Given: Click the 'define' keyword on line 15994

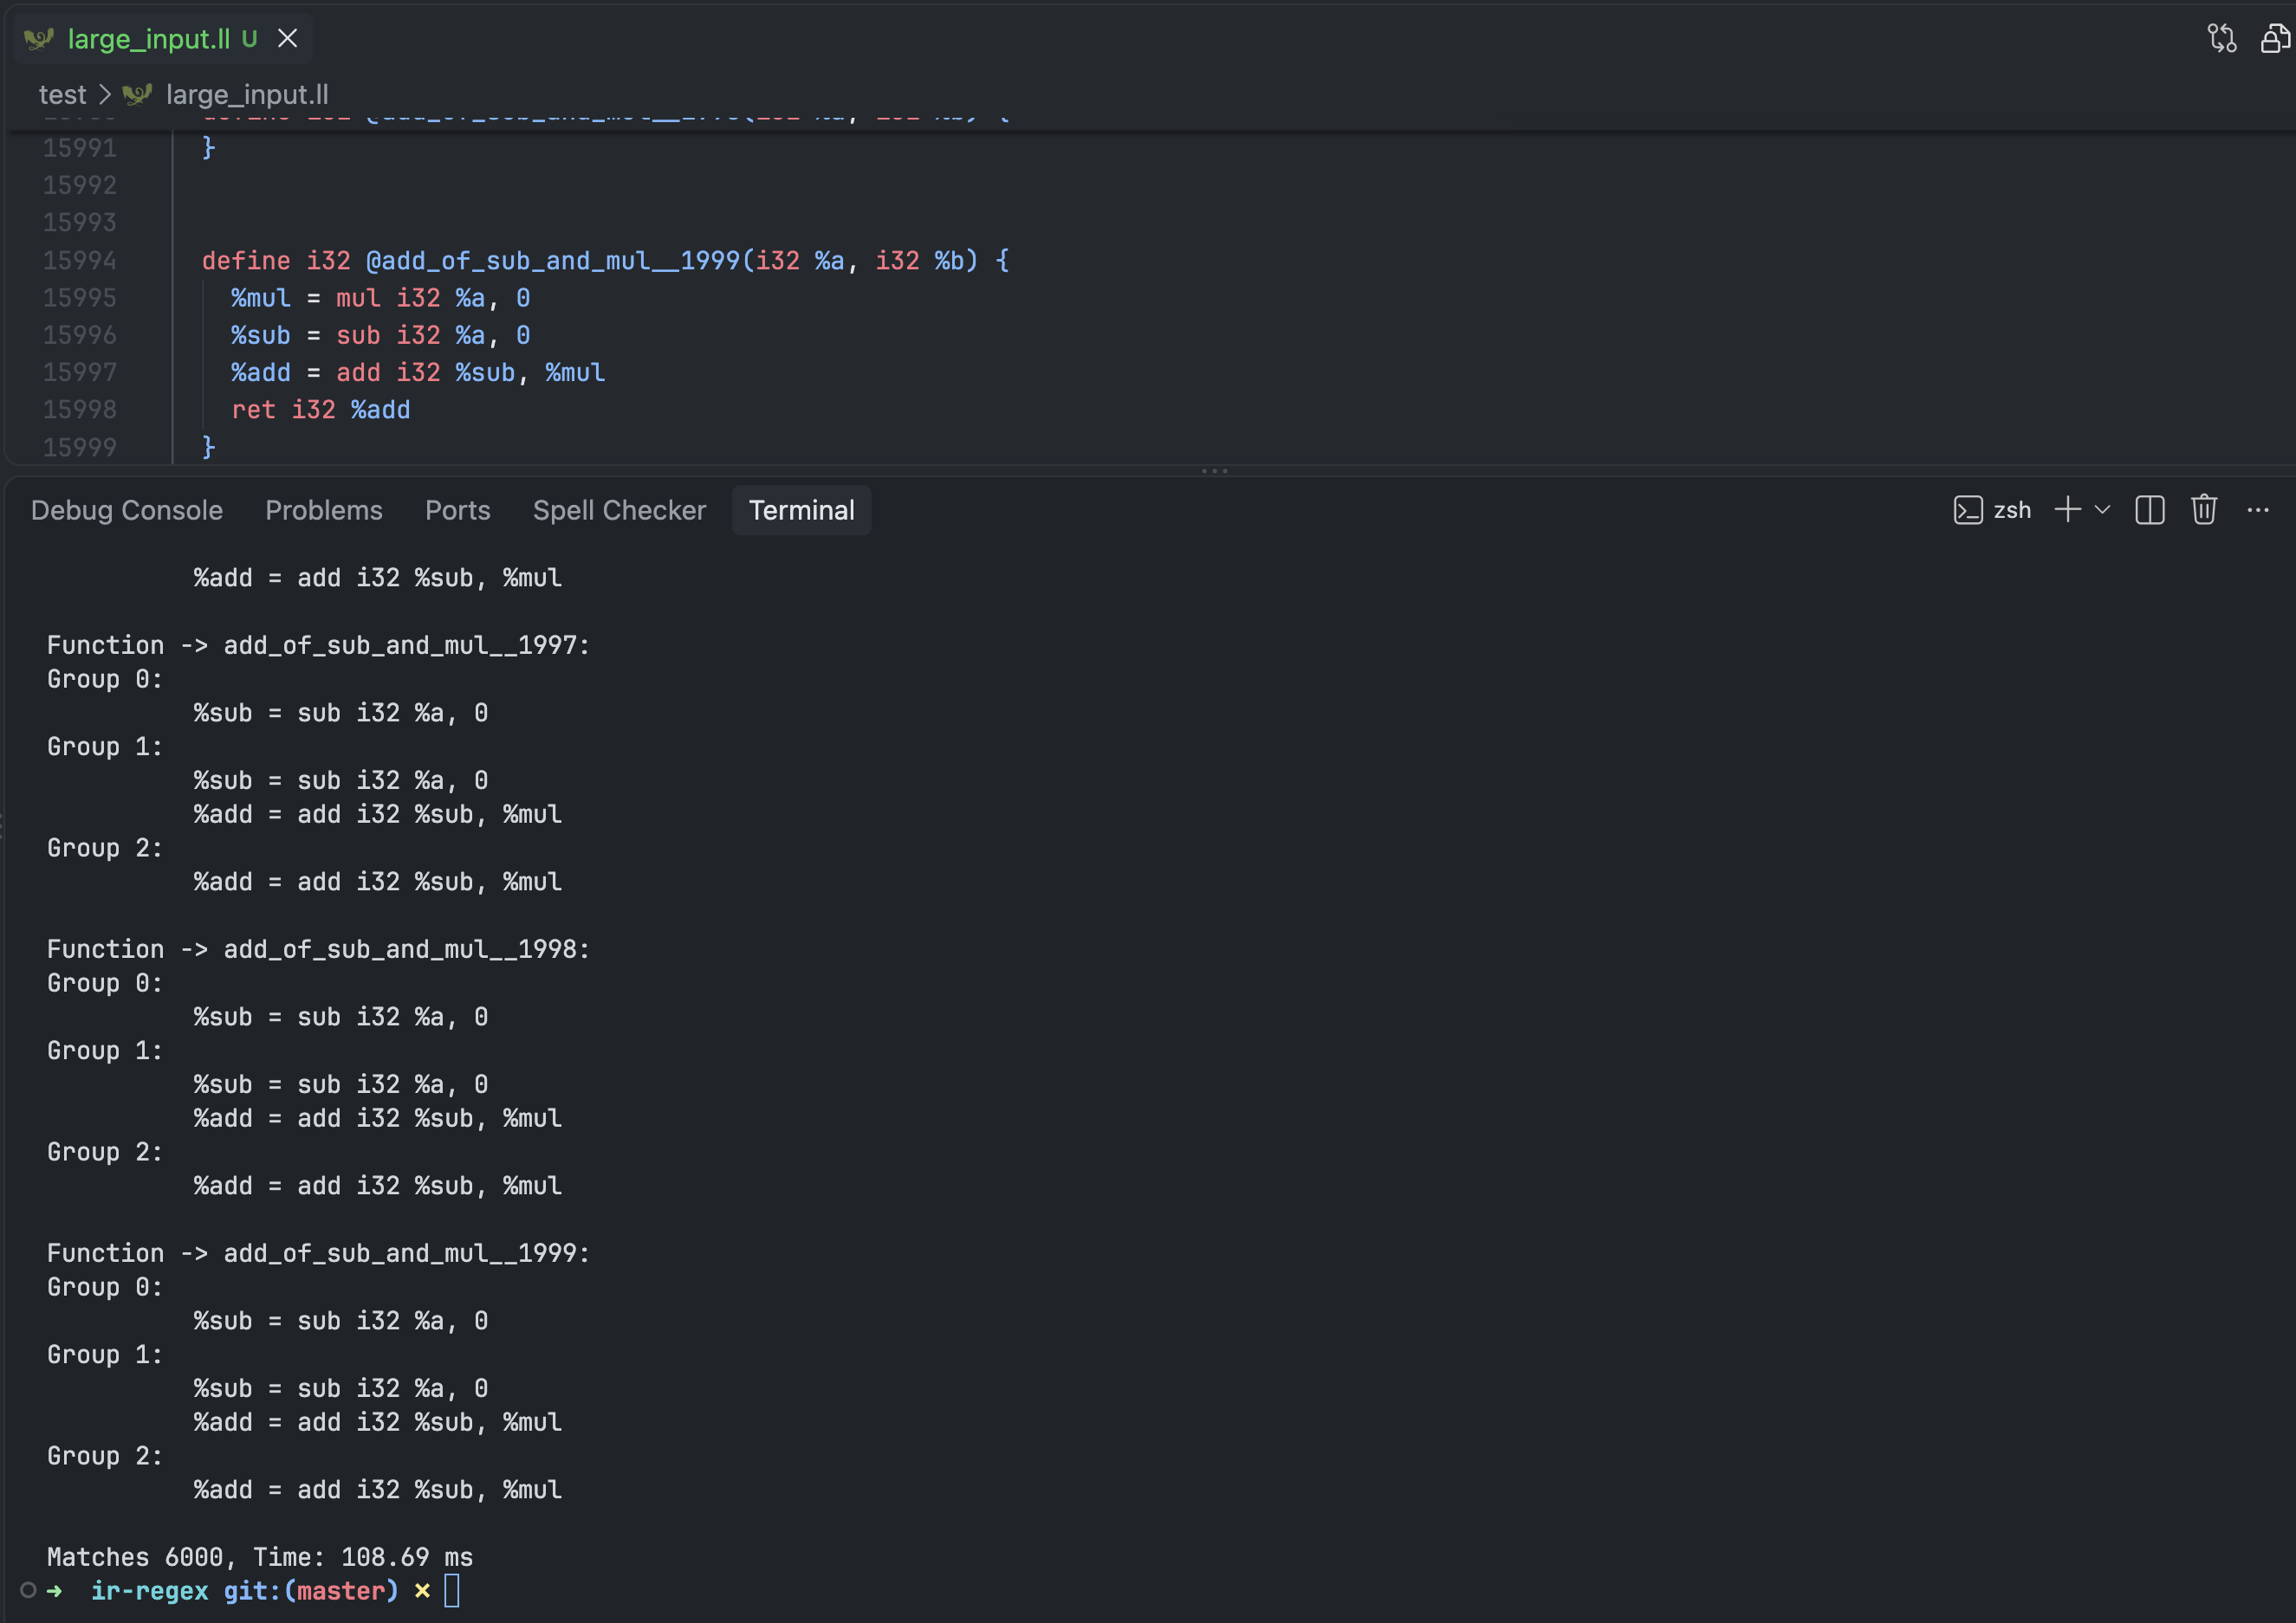Looking at the screenshot, I should (x=246, y=261).
